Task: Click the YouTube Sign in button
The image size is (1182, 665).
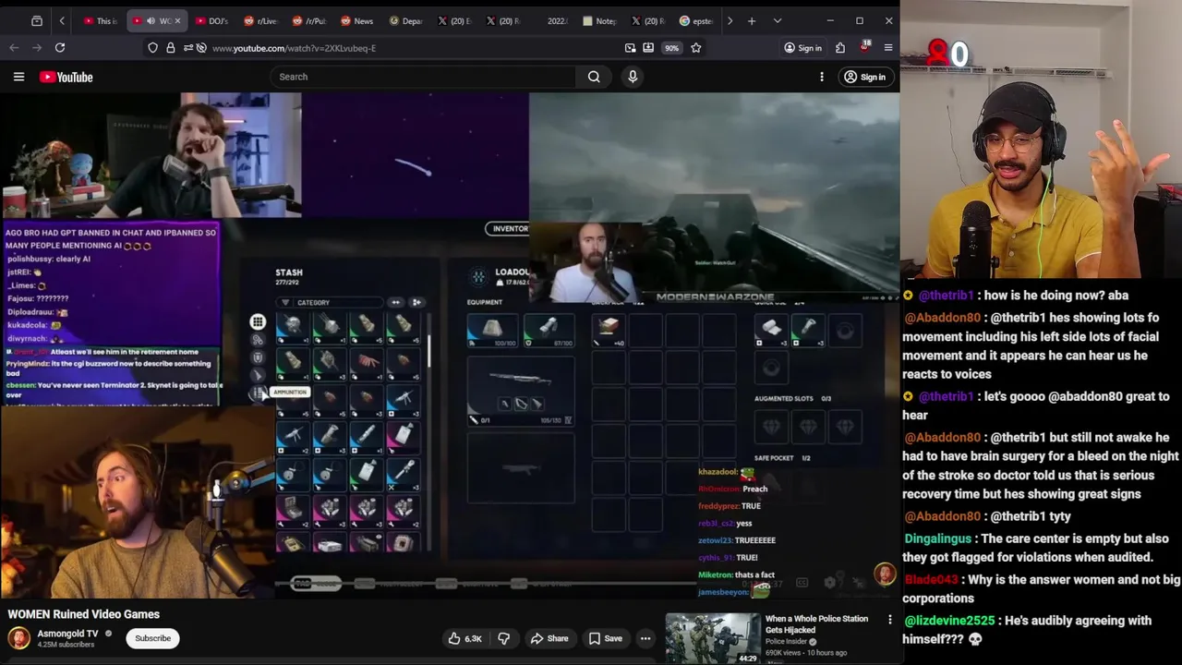Action: coord(864,77)
